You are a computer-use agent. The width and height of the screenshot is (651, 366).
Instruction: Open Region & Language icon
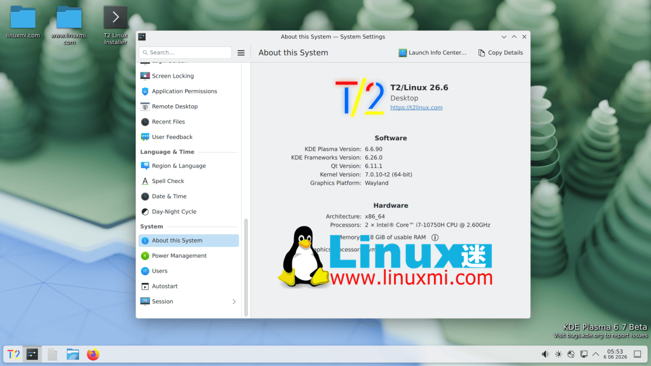pyautogui.click(x=145, y=166)
